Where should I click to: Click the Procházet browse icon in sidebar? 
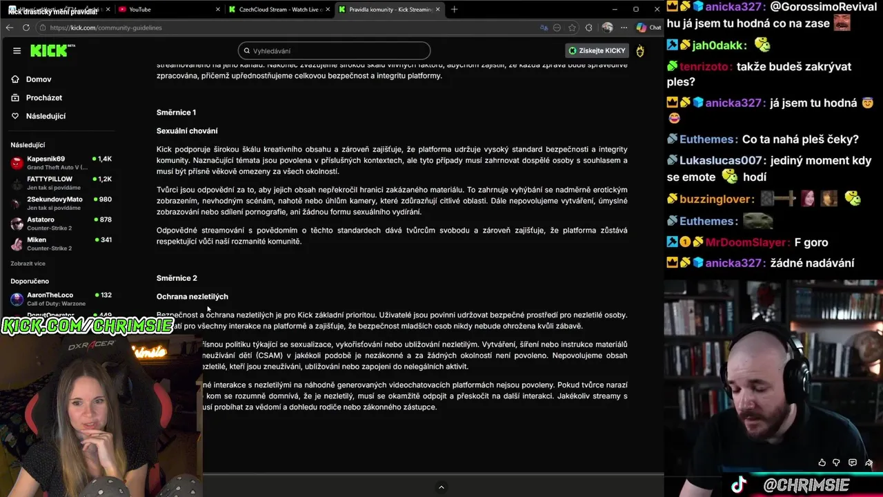coord(15,98)
